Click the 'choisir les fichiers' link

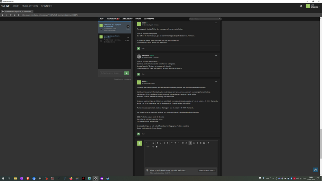(x=179, y=170)
